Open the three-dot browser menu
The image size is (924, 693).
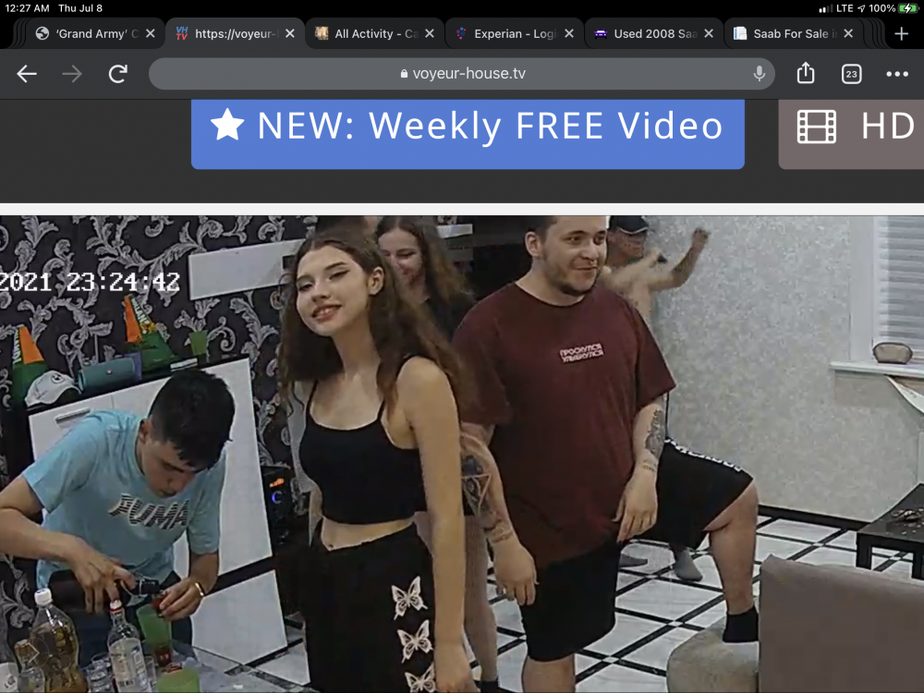pyautogui.click(x=897, y=74)
